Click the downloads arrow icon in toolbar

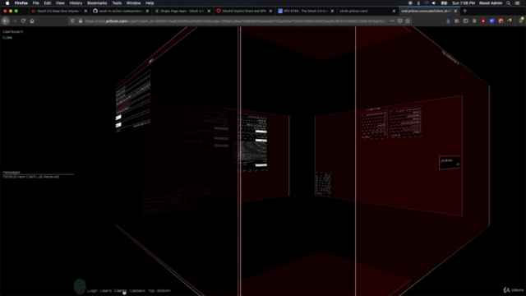(448, 21)
